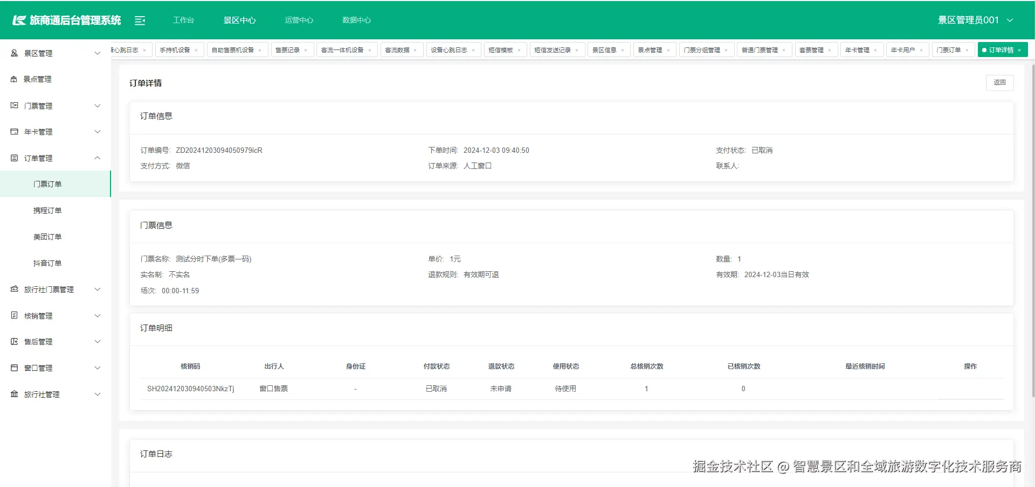Viewport: 1035px width, 487px height.
Task: Open 旅行社管理 via its bank icon
Action: (x=13, y=394)
